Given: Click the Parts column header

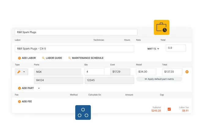Looking at the screenshot, I should coord(37,64).
